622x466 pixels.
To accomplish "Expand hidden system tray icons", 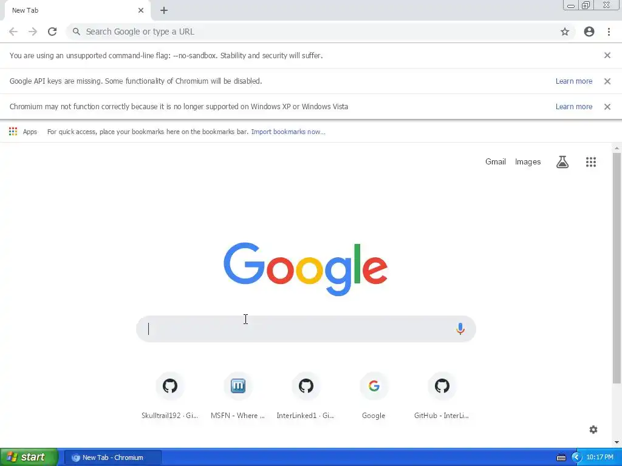I will [x=576, y=458].
